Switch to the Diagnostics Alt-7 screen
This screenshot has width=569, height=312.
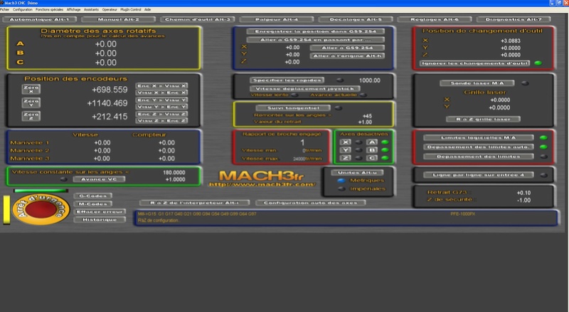pos(514,19)
